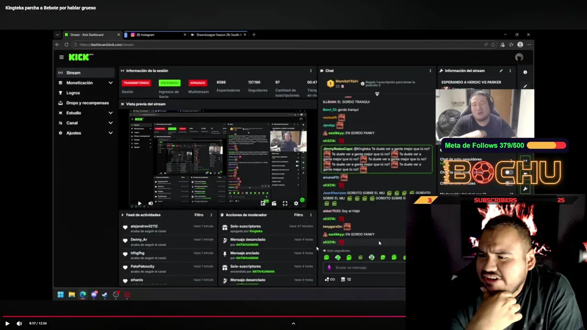Open the Kick hamburger menu icon
Viewport: 587px width, 330px height.
61,57
